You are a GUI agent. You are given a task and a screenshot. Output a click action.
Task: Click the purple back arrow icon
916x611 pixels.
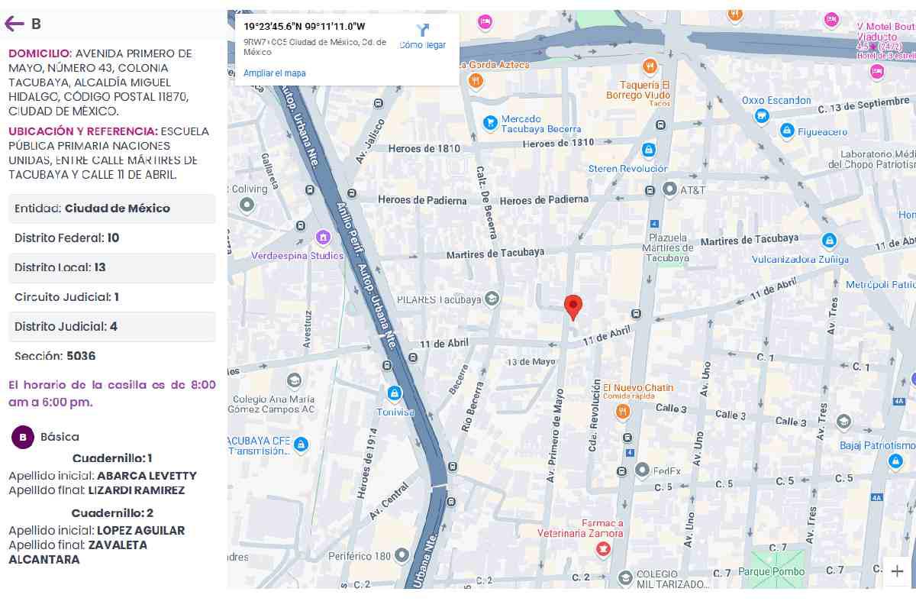(15, 24)
